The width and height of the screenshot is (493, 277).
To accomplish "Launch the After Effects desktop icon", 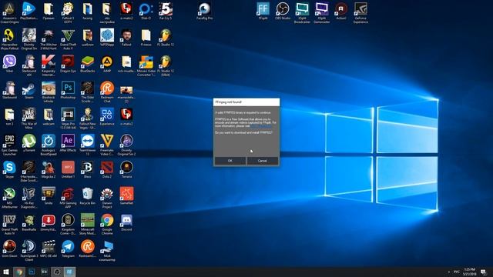I will click(68, 143).
